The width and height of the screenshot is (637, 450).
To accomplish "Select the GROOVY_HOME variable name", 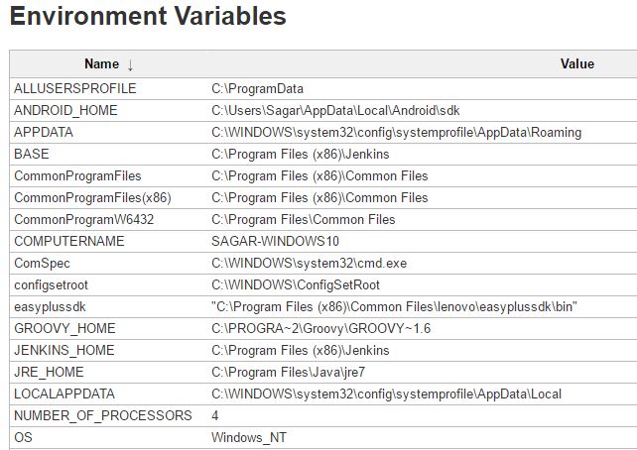I will point(64,328).
